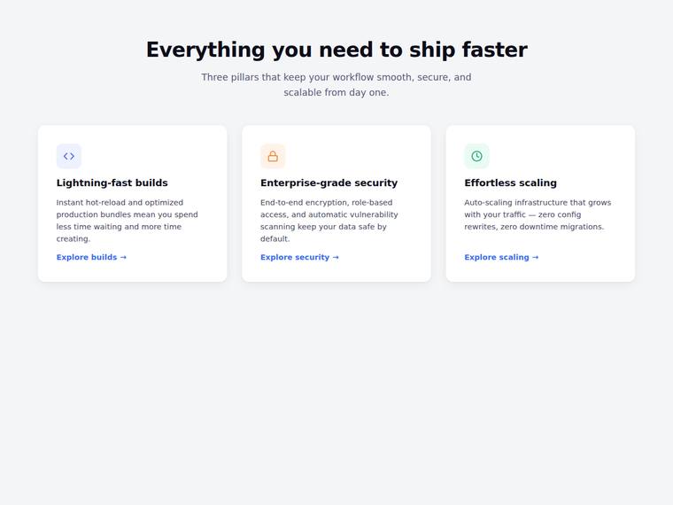673x505 pixels.
Task: Click 'zero downtime migrations' text in scaling card
Action: (x=552, y=227)
